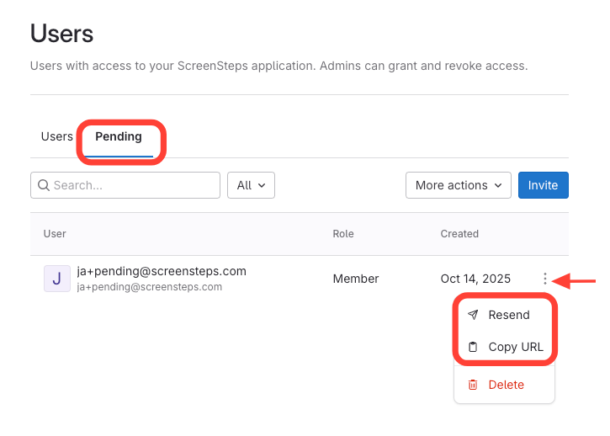610x436 pixels.
Task: Switch to the Users tab
Action: [x=57, y=136]
